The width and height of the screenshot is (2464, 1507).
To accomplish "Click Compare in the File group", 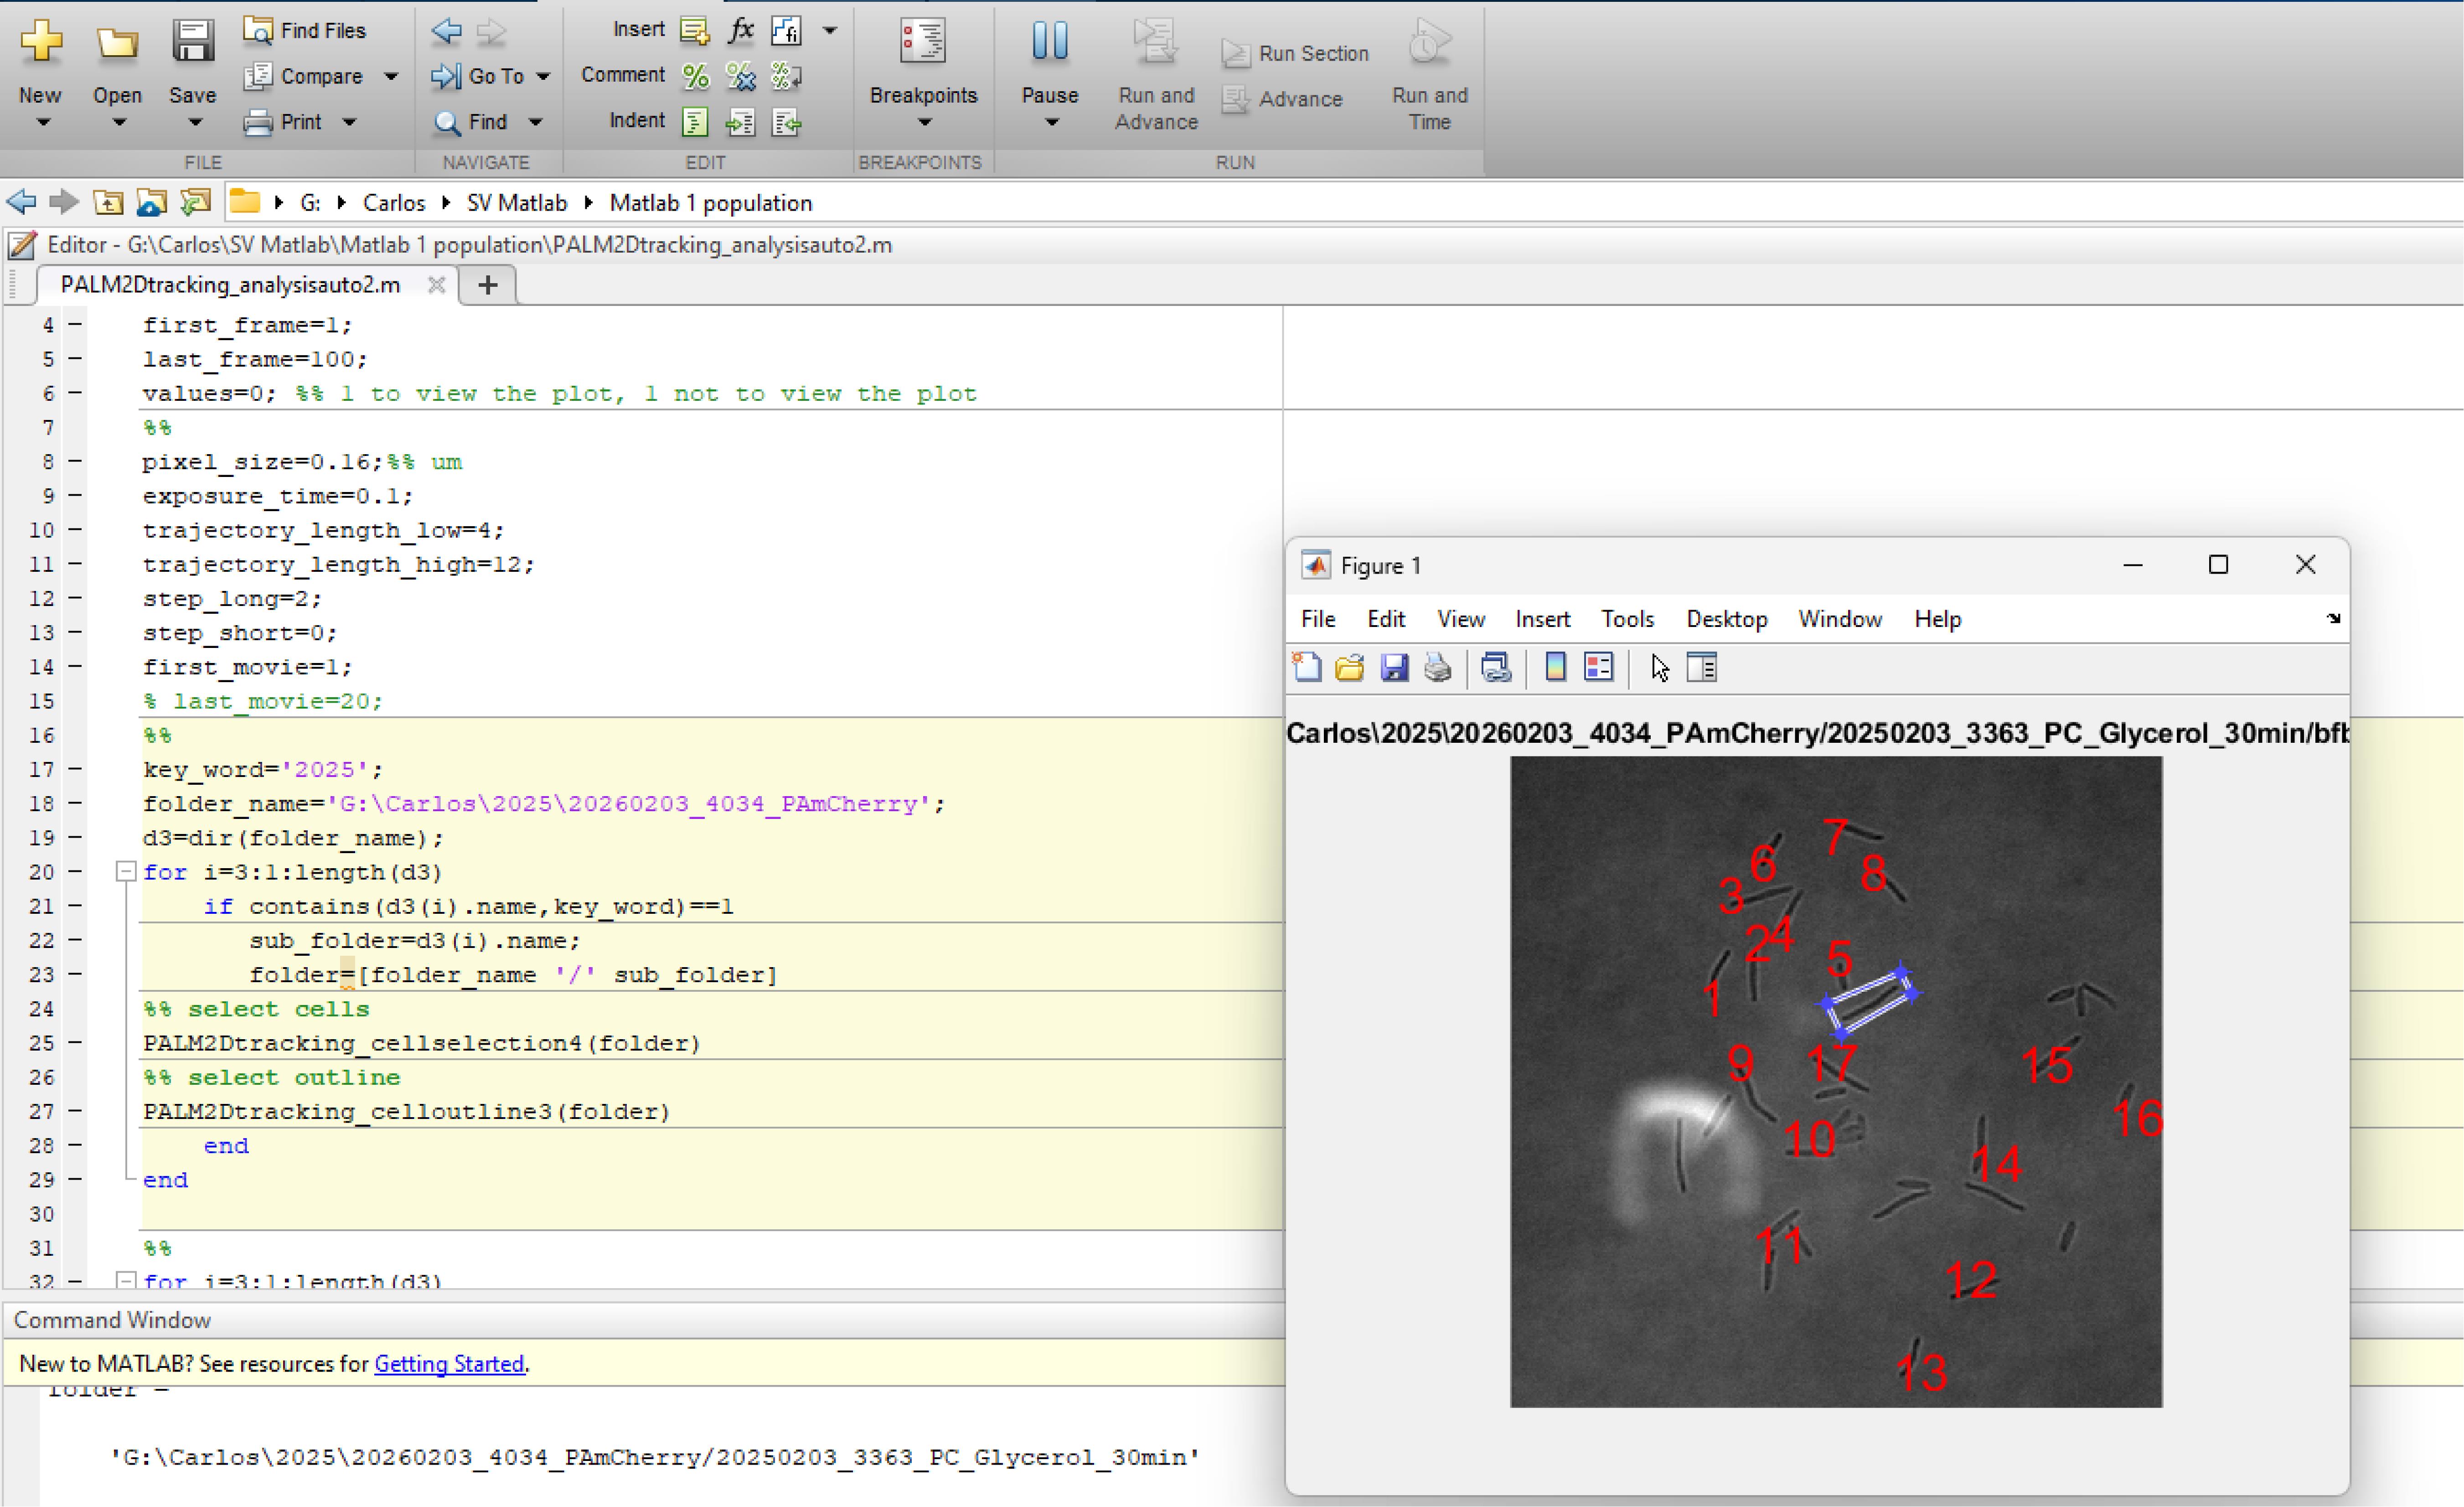I will point(305,76).
